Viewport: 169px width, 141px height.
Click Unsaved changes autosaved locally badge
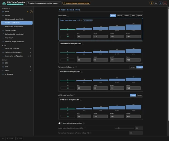click(76, 3)
